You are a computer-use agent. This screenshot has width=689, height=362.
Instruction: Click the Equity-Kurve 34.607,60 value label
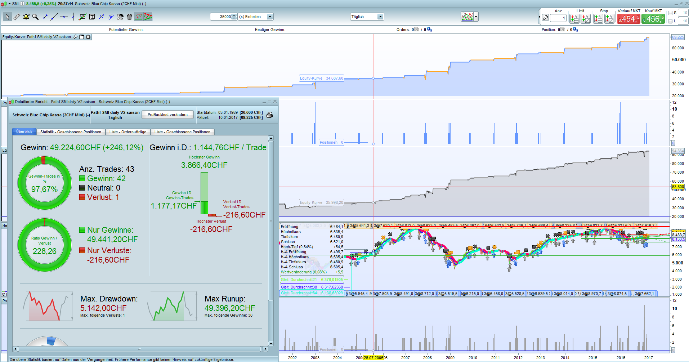pos(322,78)
